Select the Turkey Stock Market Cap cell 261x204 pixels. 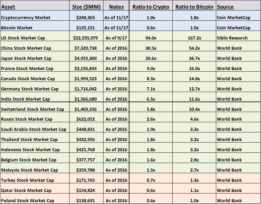[x=27, y=180]
